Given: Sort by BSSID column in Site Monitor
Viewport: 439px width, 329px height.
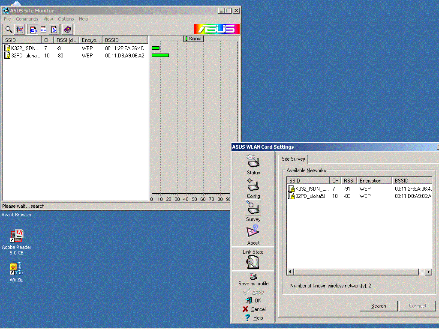Looking at the screenshot, I should pos(125,40).
